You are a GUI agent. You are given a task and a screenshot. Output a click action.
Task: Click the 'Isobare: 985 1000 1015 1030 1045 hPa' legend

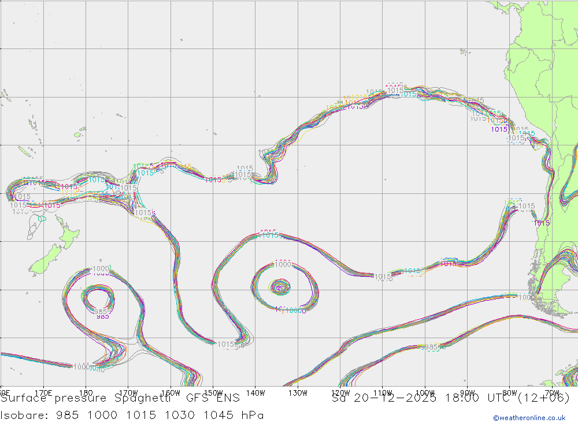coord(132,415)
